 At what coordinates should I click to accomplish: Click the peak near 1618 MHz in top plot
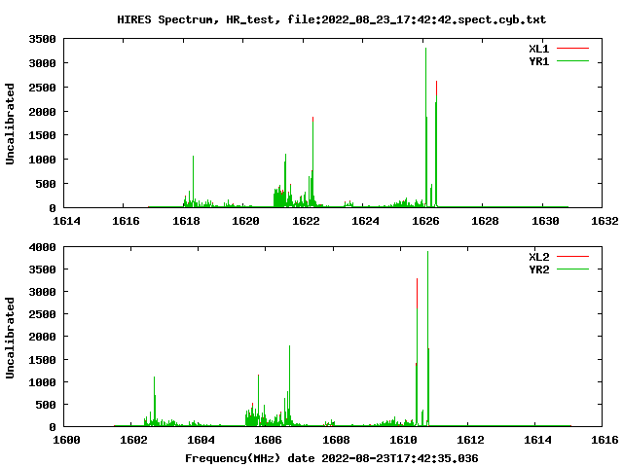pyautogui.click(x=193, y=181)
